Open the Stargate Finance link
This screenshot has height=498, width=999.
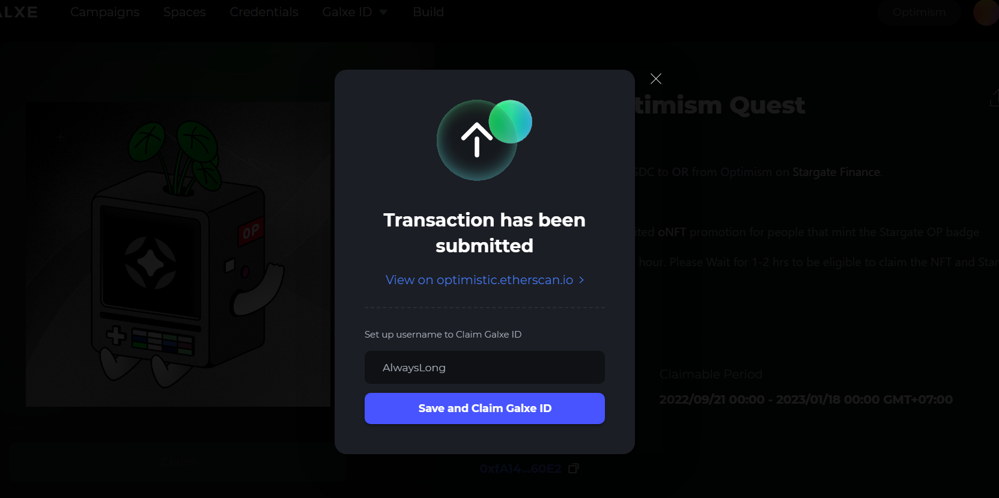tap(836, 172)
